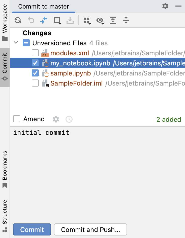Screen dimensions: 185x238
Task: Open the commit options gear beside Amend
Action: [x=56, y=119]
